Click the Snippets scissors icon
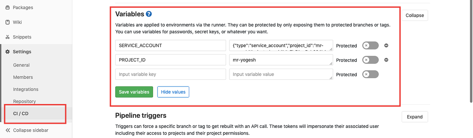Image resolution: width=473 pixels, height=138 pixels. (8, 37)
